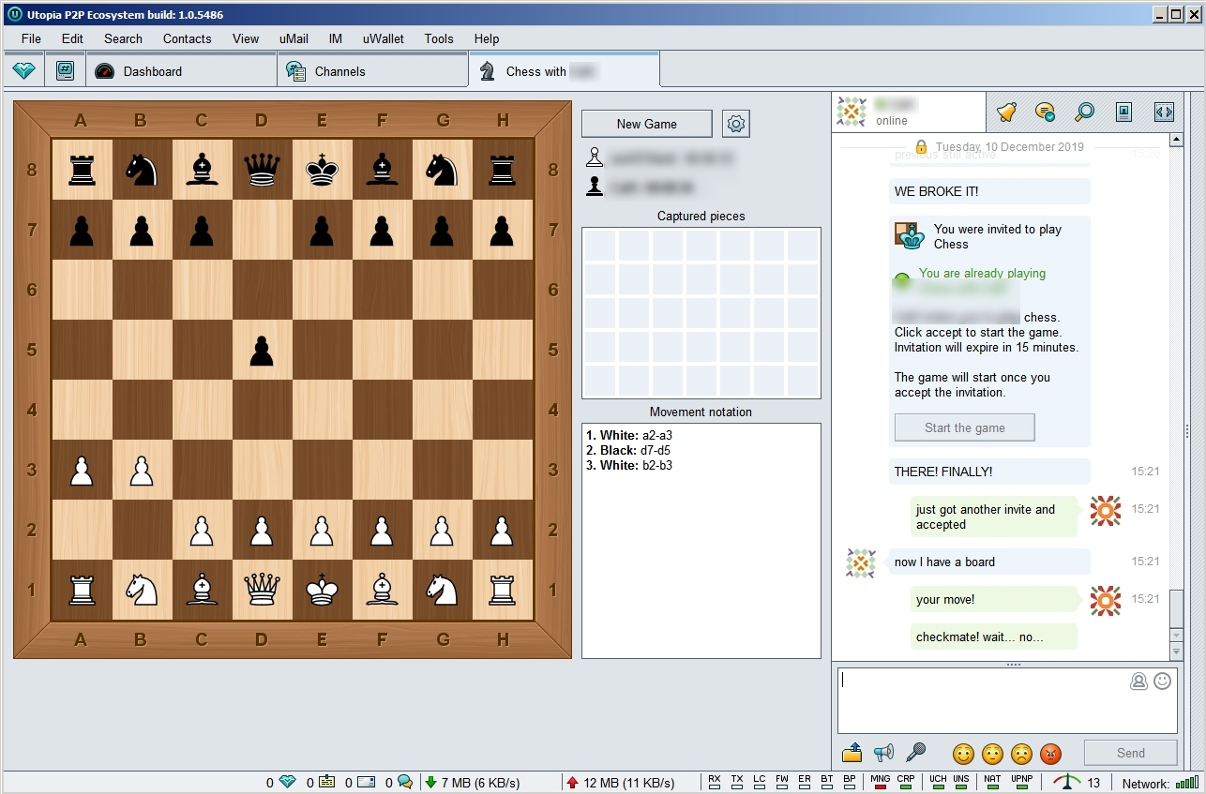Select the Chess with tab

565,70
